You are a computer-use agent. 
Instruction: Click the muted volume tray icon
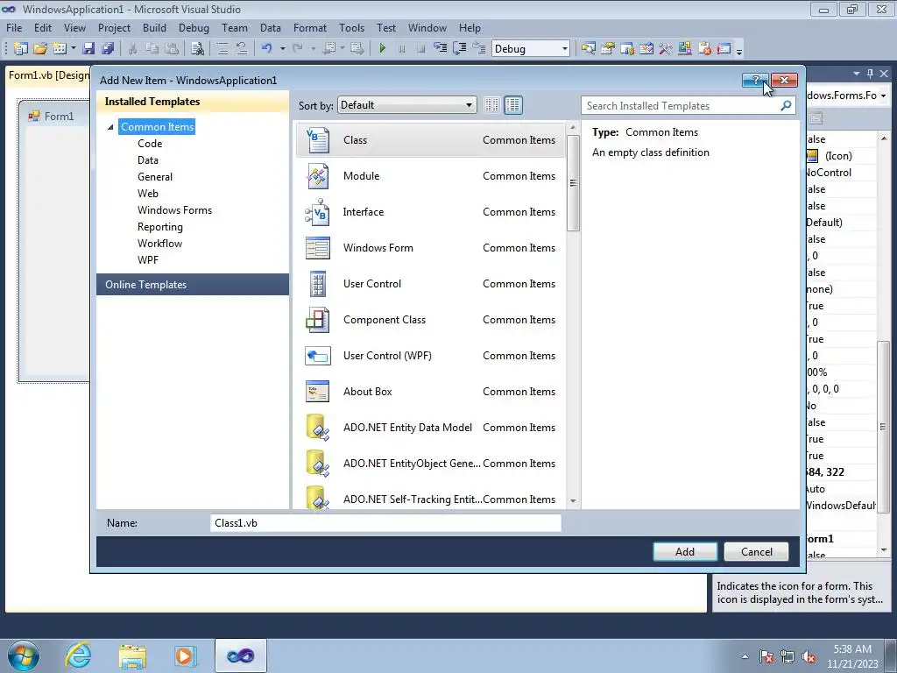(x=809, y=657)
